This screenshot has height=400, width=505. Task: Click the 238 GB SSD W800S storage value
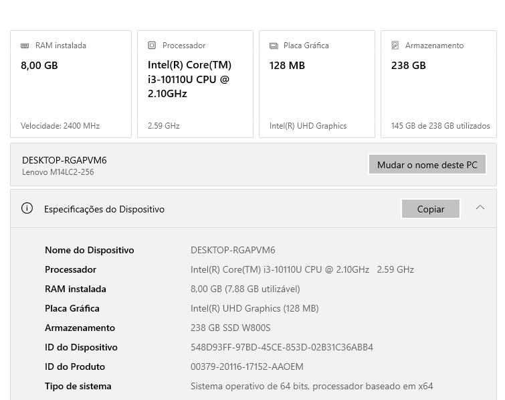(x=230, y=328)
